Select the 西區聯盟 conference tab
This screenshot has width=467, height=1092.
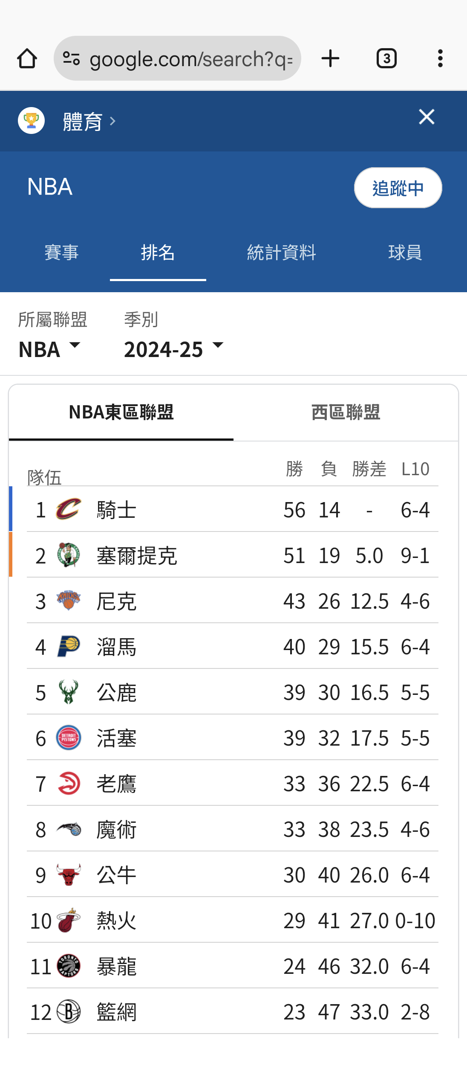click(x=346, y=412)
